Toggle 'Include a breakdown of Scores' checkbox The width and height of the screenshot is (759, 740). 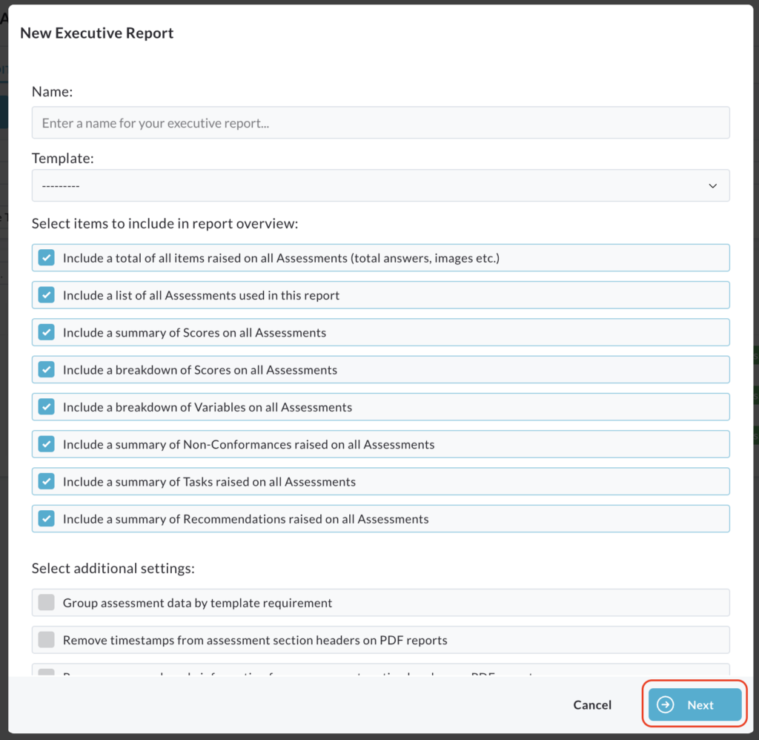click(47, 369)
